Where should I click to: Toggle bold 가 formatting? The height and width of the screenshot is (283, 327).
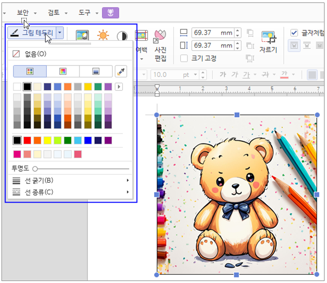(223, 74)
